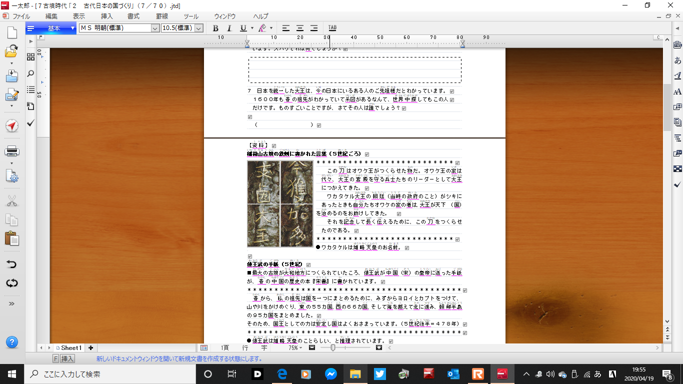
Task: Click the Paste clipboard icon
Action: click(x=12, y=238)
